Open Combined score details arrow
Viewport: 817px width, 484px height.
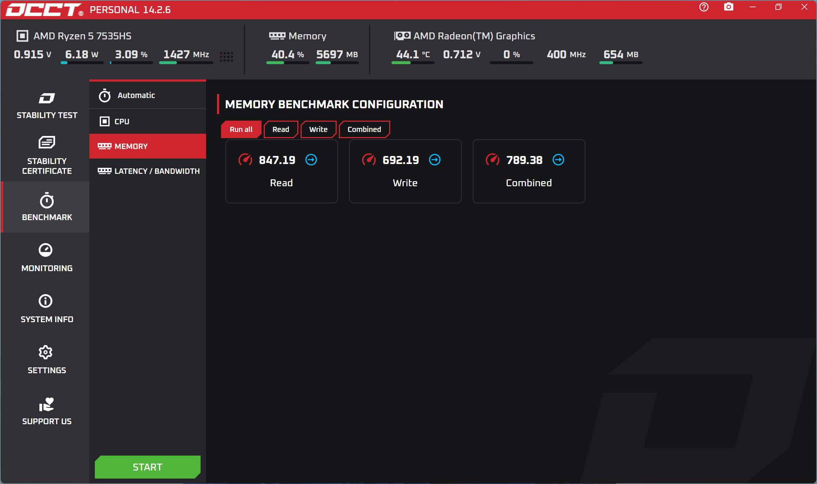click(x=558, y=160)
